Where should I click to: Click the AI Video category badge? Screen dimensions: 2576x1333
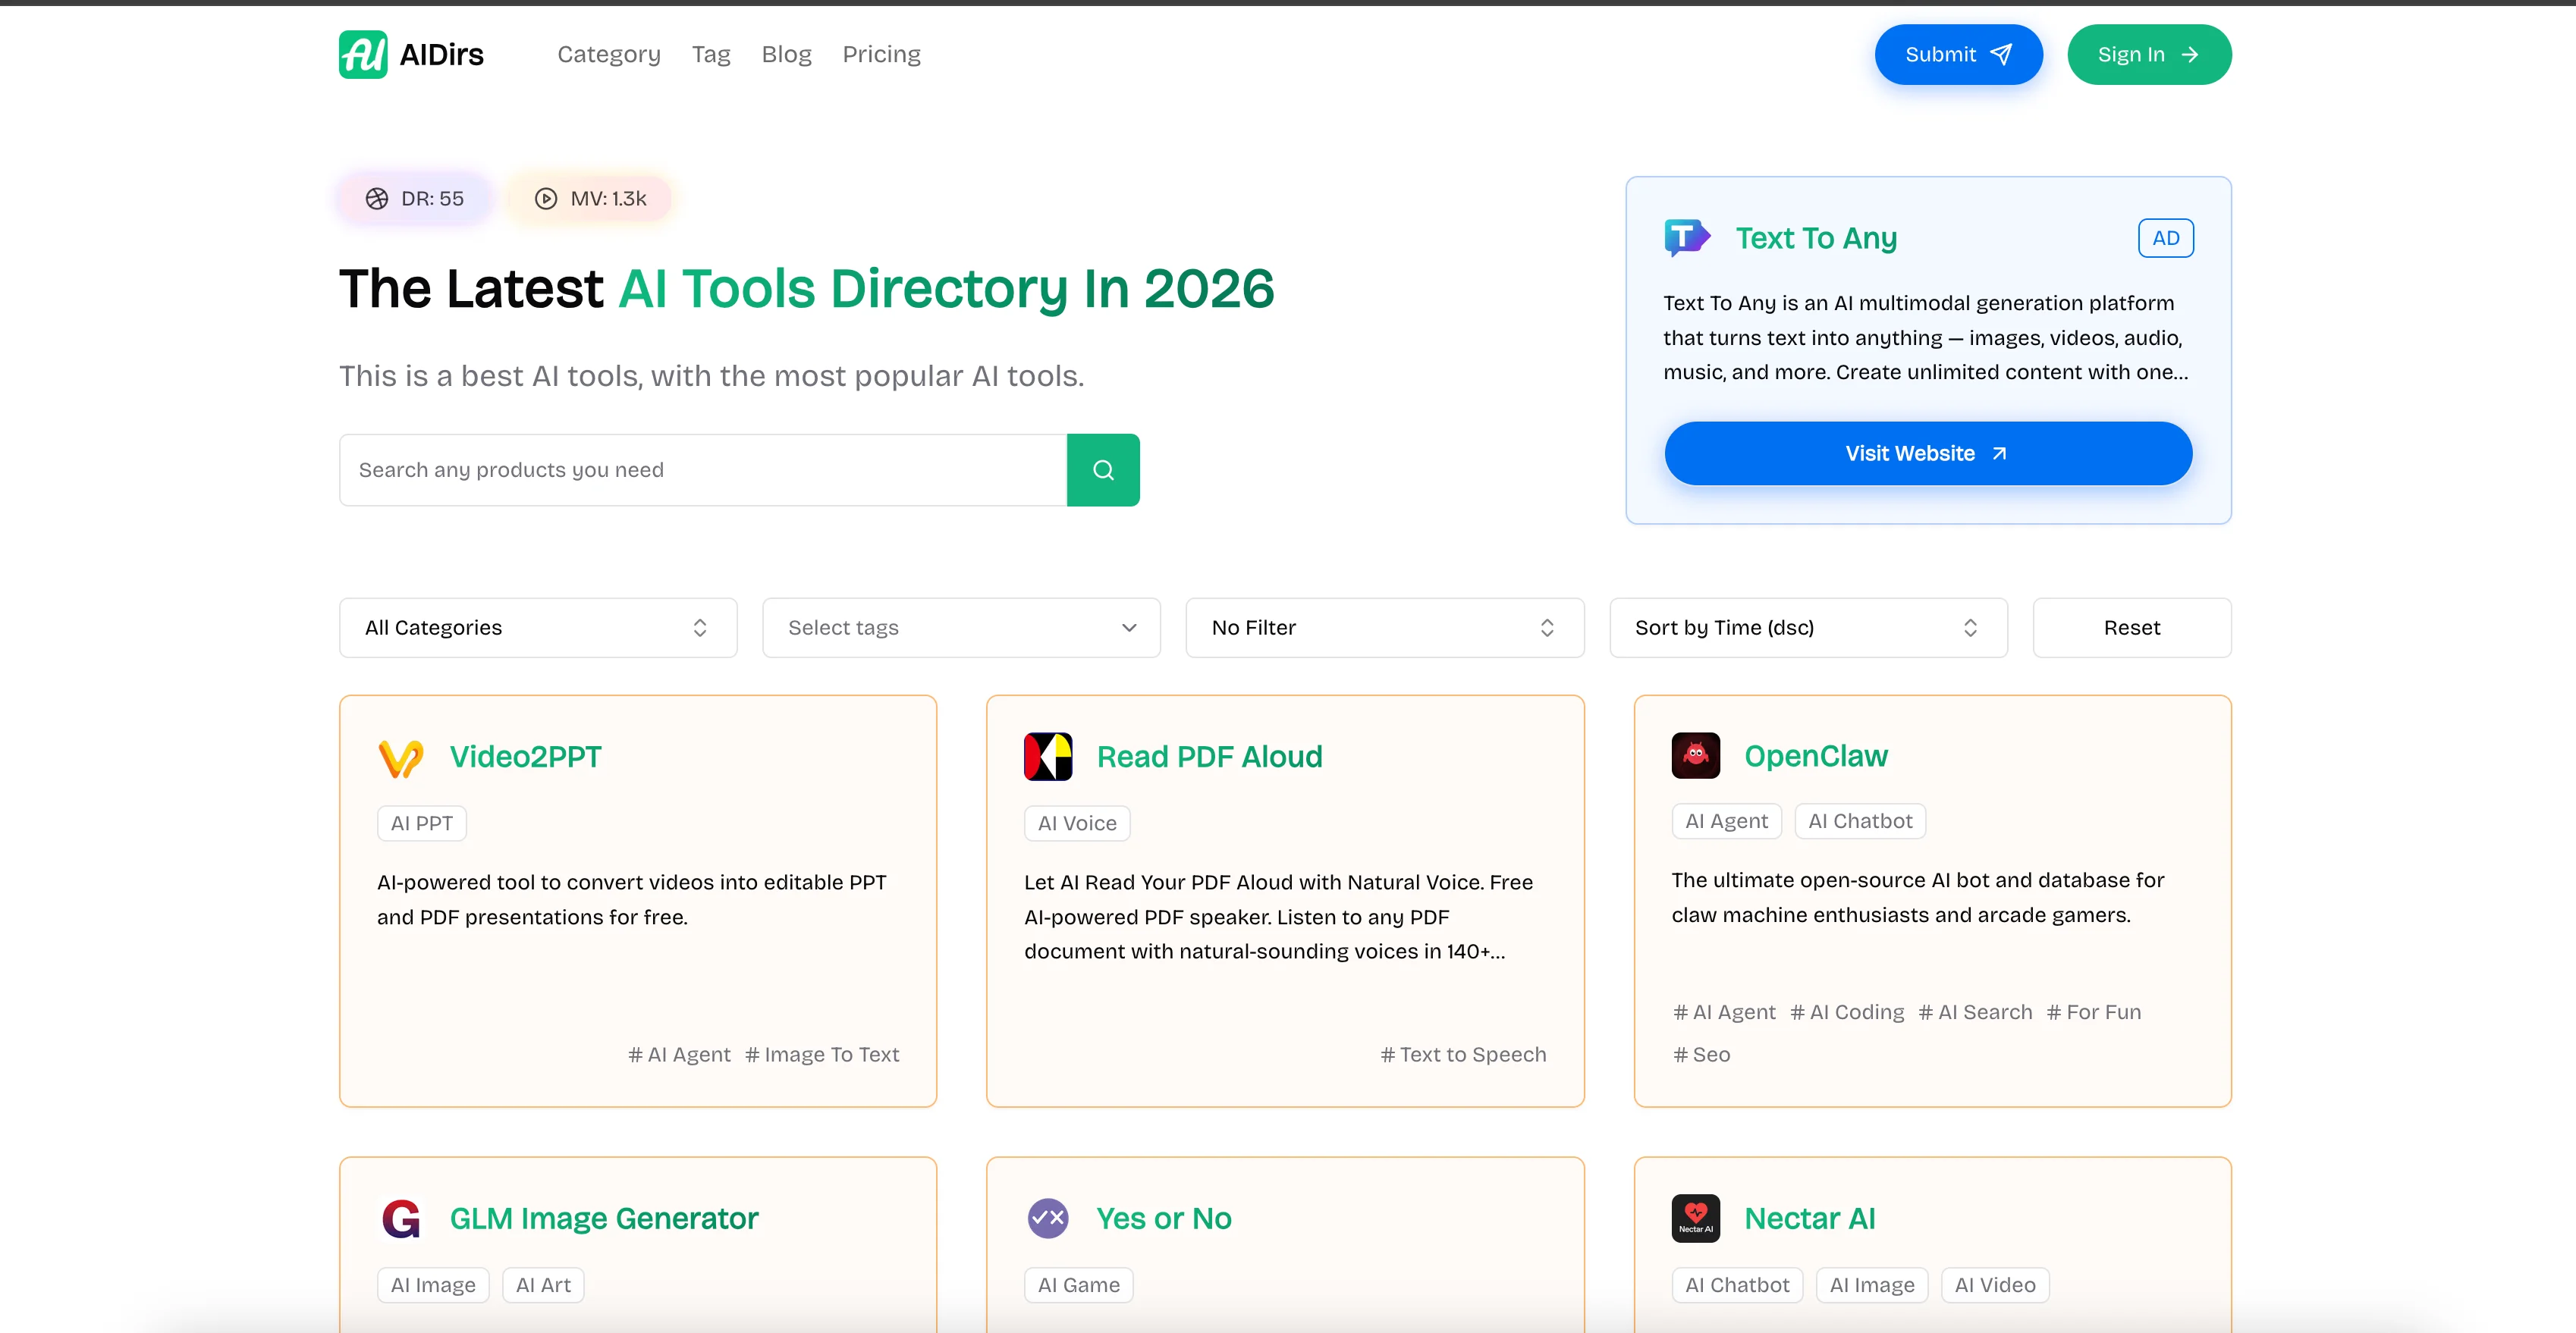pyautogui.click(x=1995, y=1285)
